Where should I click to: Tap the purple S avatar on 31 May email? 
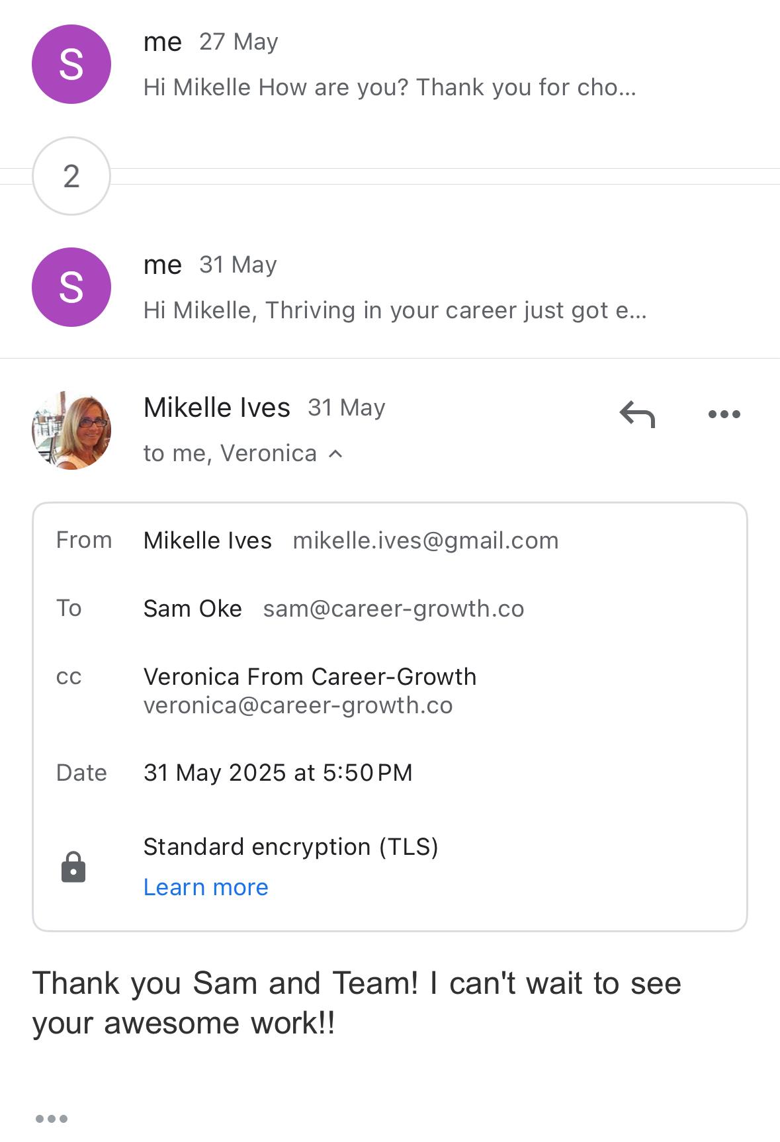(x=71, y=287)
